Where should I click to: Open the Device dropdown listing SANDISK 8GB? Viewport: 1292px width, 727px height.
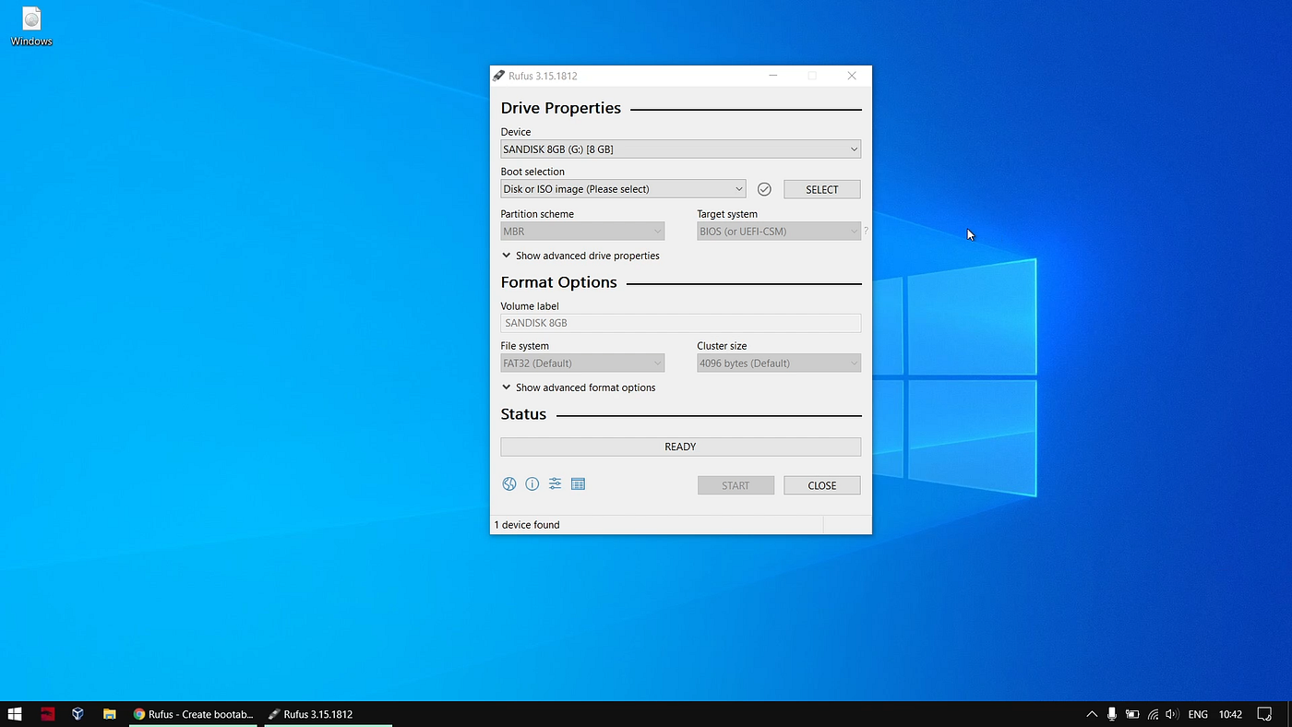click(x=680, y=149)
